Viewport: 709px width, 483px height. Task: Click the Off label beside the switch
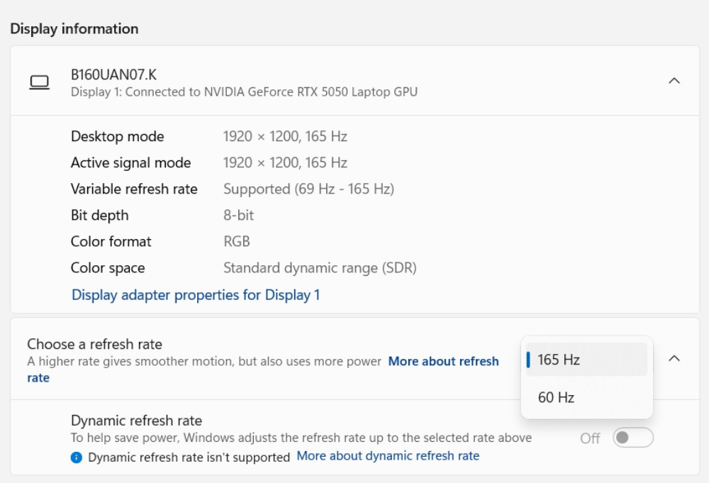590,438
